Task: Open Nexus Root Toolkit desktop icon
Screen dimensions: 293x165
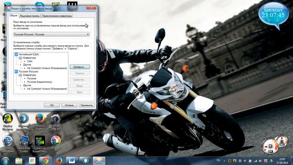Action: 24,144
